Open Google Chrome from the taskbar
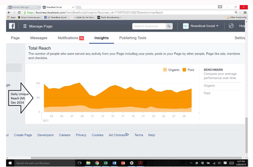 click(97, 163)
